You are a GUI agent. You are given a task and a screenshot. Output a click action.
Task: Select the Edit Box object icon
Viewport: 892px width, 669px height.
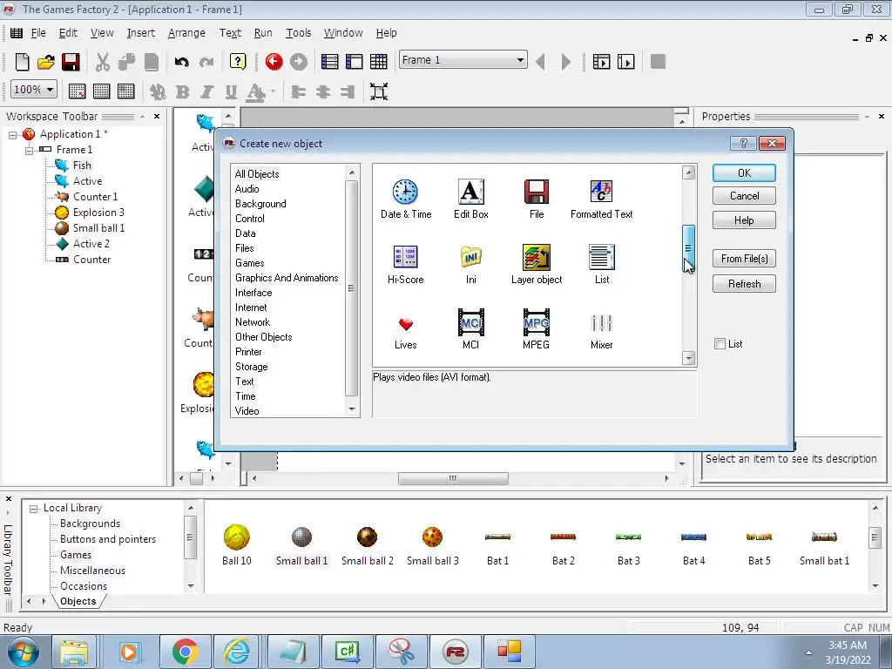point(470,192)
